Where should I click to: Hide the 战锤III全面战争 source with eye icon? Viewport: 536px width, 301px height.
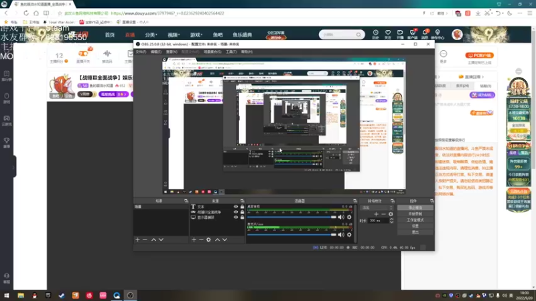(x=236, y=212)
